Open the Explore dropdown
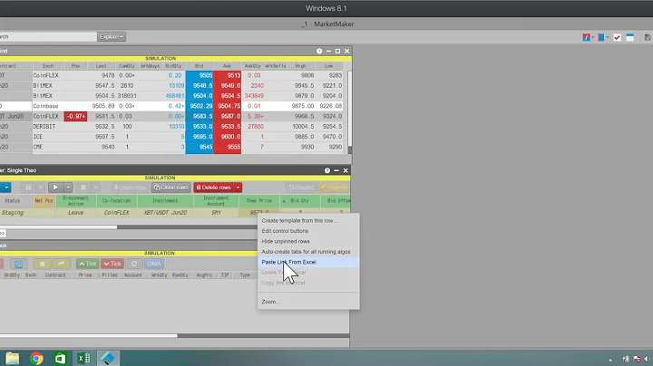Screen dimensions: 653x366 tap(112, 36)
